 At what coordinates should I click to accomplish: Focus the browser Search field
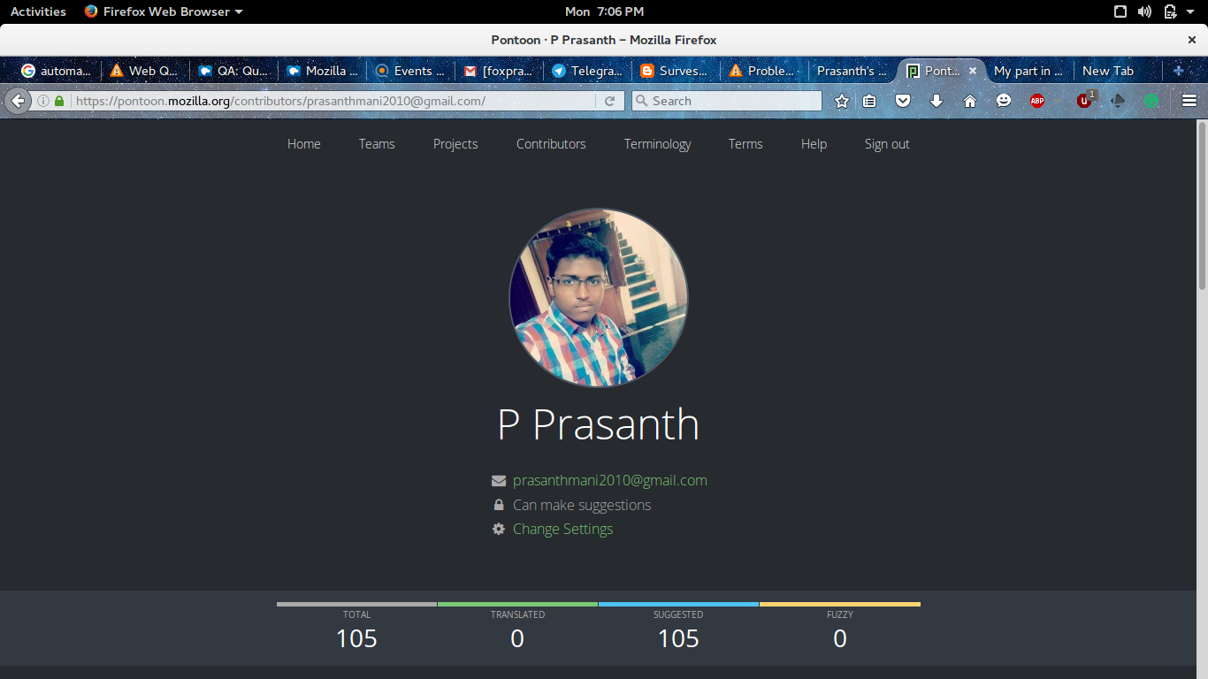point(727,101)
